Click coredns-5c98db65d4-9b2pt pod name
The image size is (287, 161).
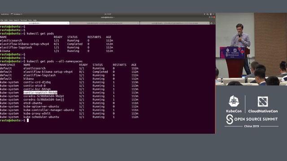tap(44, 96)
